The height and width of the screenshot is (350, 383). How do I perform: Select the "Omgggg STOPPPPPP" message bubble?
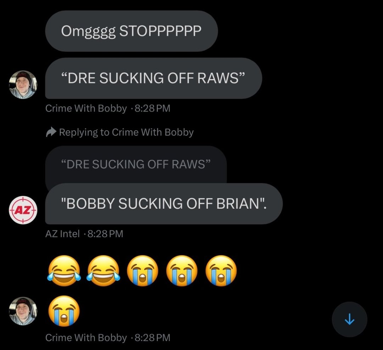[x=132, y=31]
